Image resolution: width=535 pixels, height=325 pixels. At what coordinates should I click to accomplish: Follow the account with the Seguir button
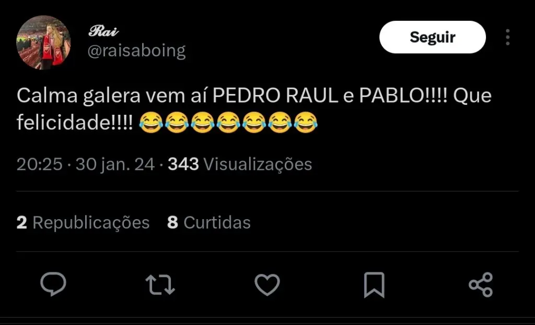pos(432,37)
